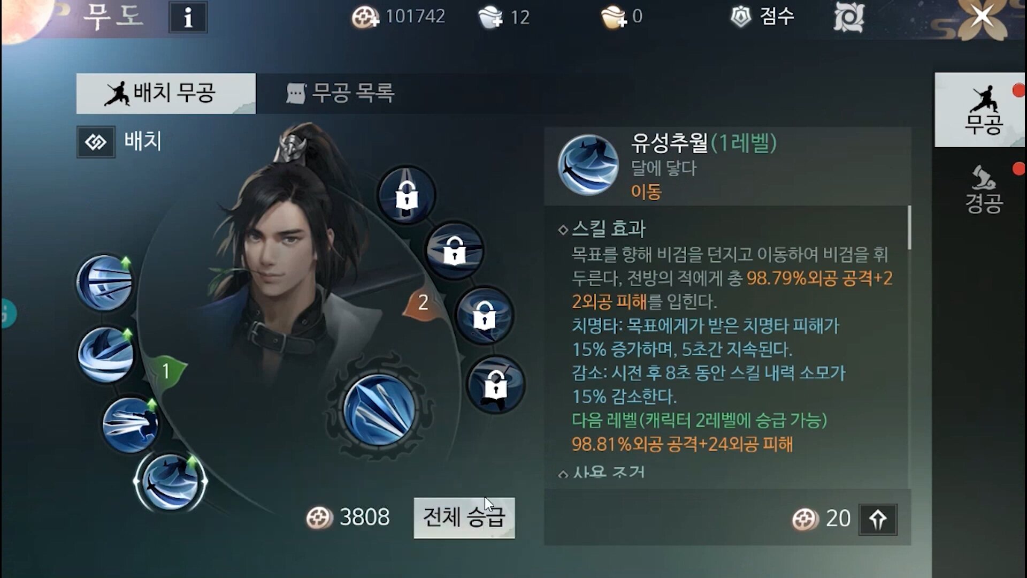1027x578 pixels.
Task: Click the 전체 승급 upgrade-all button
Action: click(x=464, y=518)
